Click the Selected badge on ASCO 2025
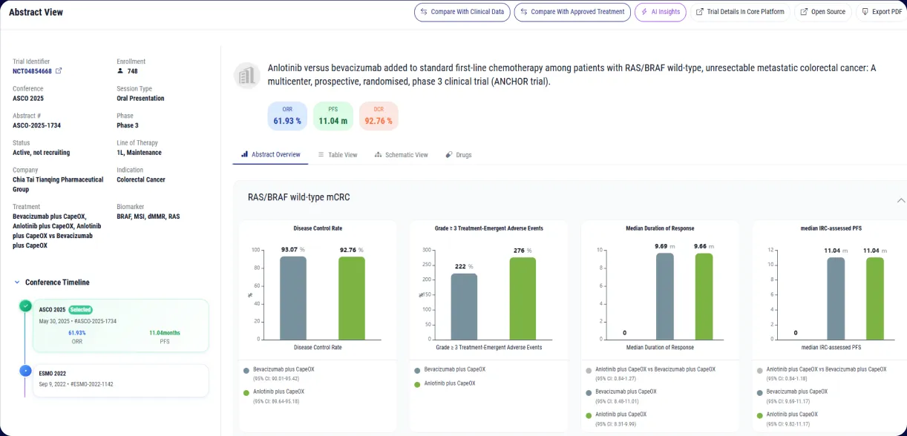Image resolution: width=907 pixels, height=436 pixels. coord(81,310)
